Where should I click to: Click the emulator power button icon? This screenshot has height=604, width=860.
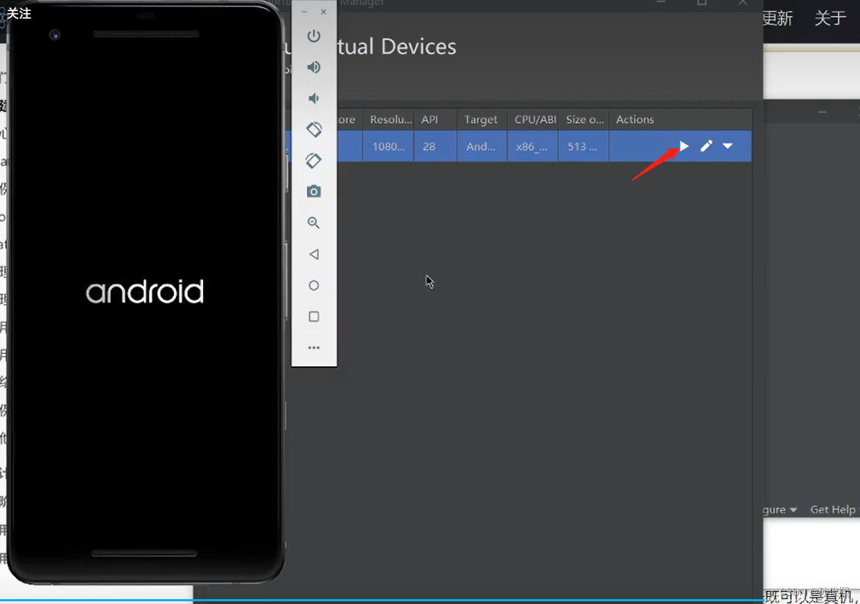(314, 36)
